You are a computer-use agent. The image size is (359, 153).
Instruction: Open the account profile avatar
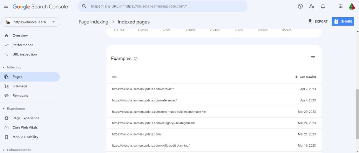pos(352,6)
